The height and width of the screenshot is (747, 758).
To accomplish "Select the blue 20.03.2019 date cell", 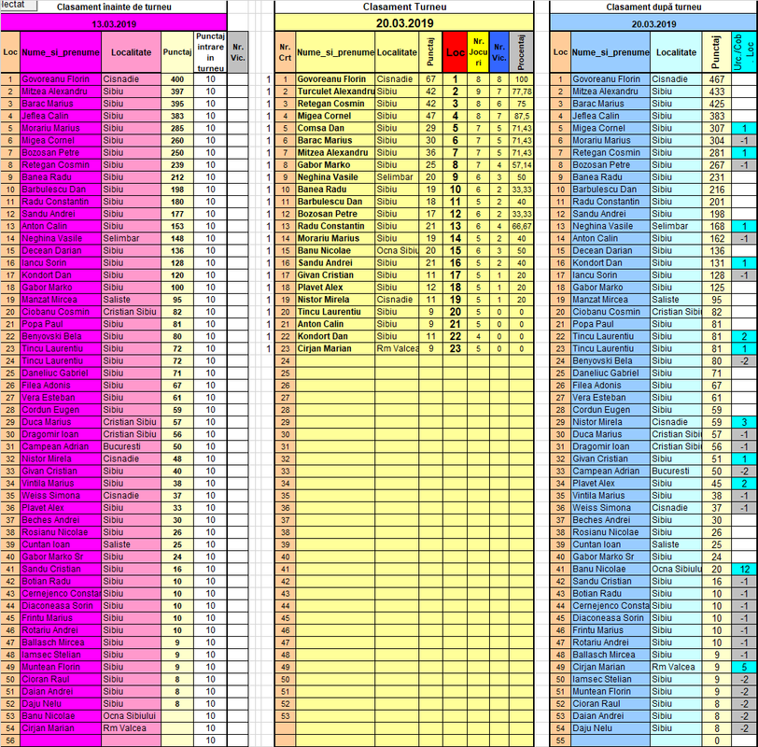I will [x=653, y=23].
